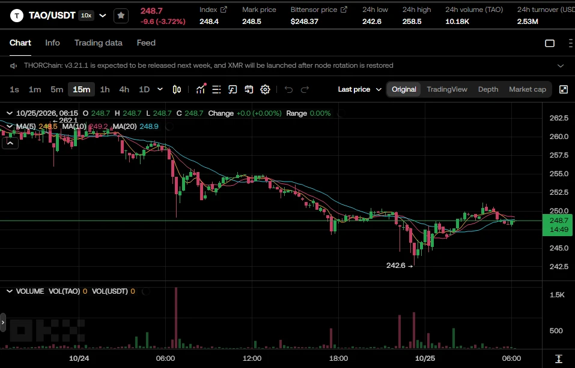Select the TradingView chart mode
Screen dimensions: 575x368
coord(447,89)
